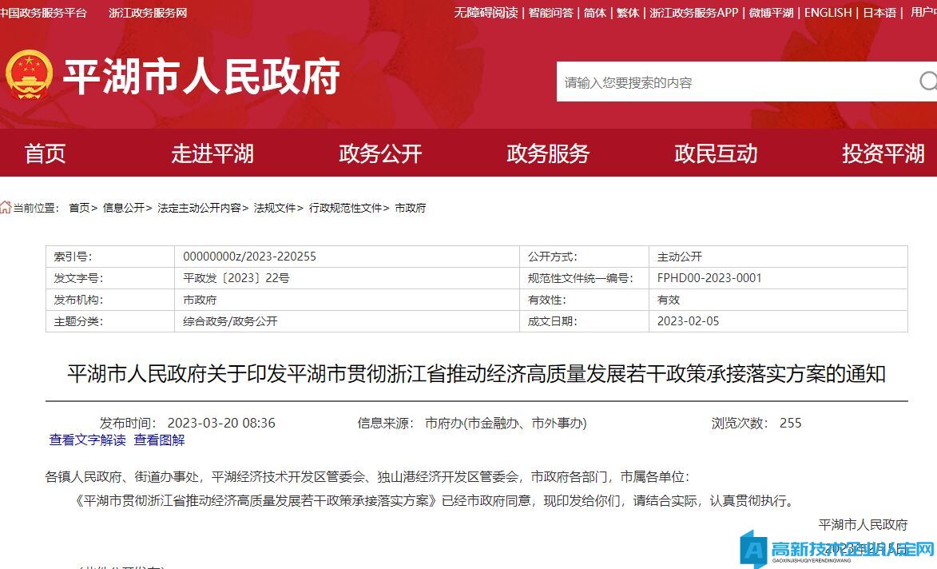Select source 市府办(市金融办、市外事办)
The height and width of the screenshot is (569, 937).
[x=506, y=424]
